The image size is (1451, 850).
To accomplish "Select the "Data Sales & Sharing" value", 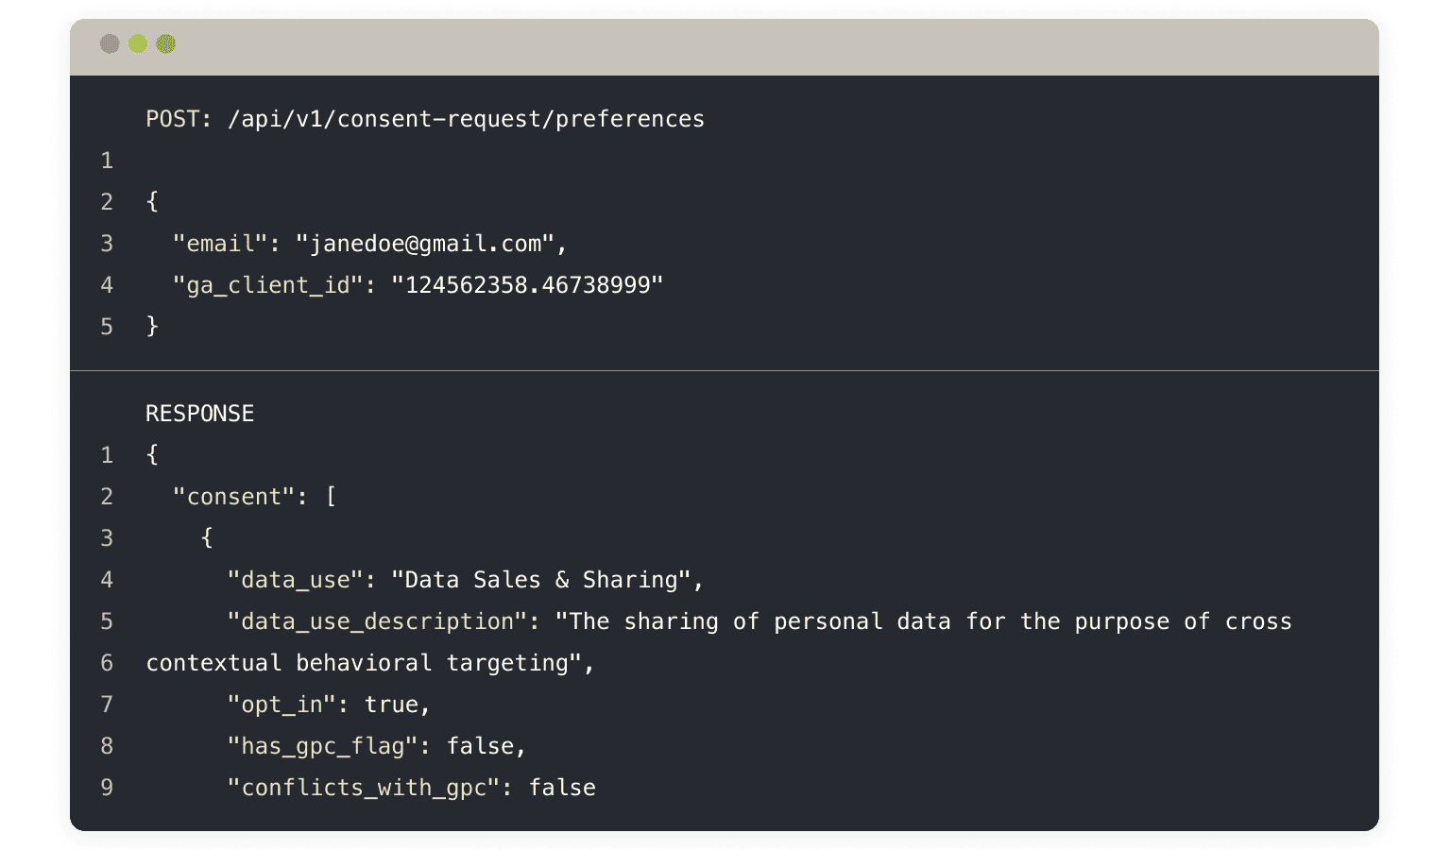I will point(541,580).
